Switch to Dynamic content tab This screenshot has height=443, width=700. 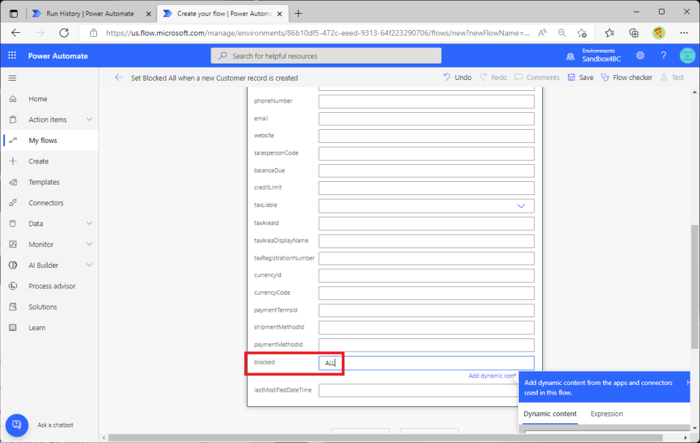click(x=550, y=414)
